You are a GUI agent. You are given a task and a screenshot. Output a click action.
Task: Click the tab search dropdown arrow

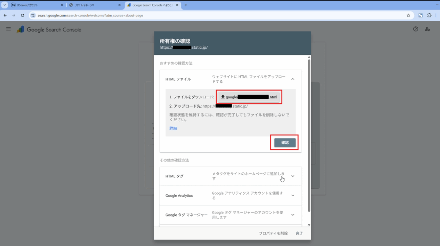(4, 5)
